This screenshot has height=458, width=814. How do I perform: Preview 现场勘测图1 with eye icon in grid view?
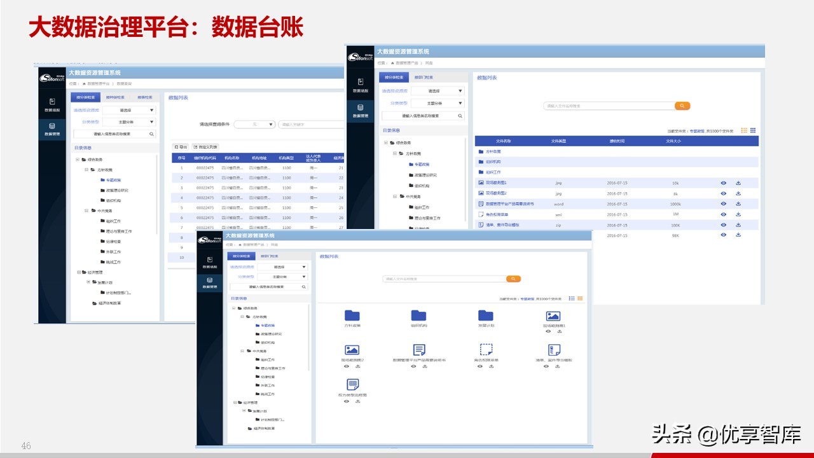(547, 331)
